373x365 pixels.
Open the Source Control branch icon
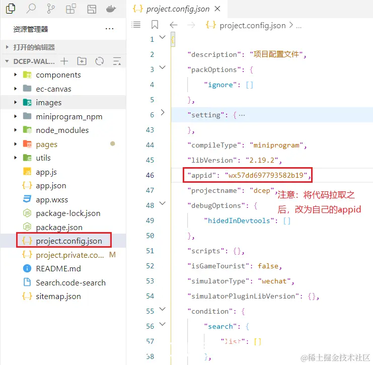(x=51, y=9)
